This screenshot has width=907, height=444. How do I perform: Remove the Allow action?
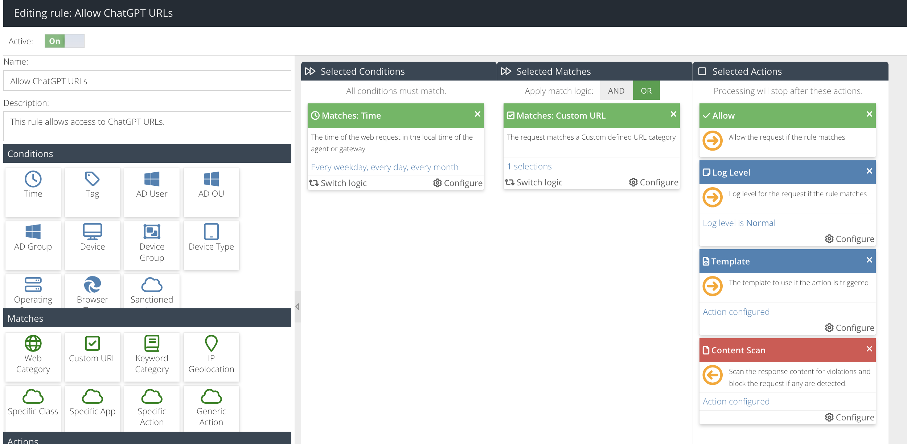869,114
